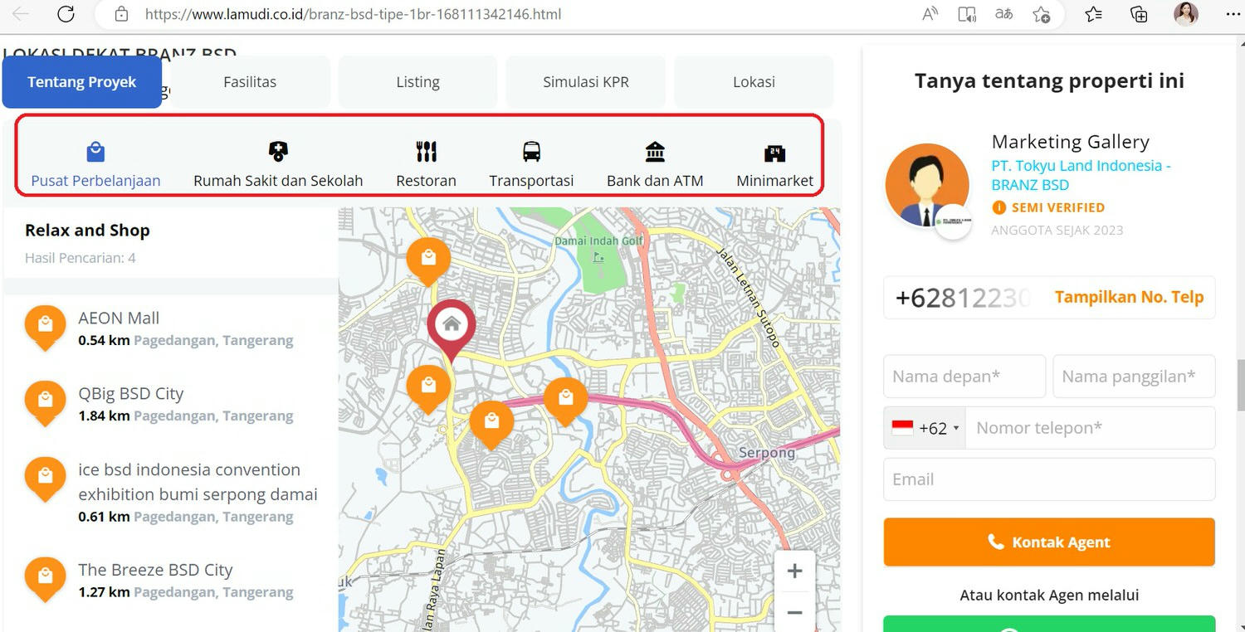Click the Relax and Shop heading
Image resolution: width=1245 pixels, height=632 pixels.
87,231
